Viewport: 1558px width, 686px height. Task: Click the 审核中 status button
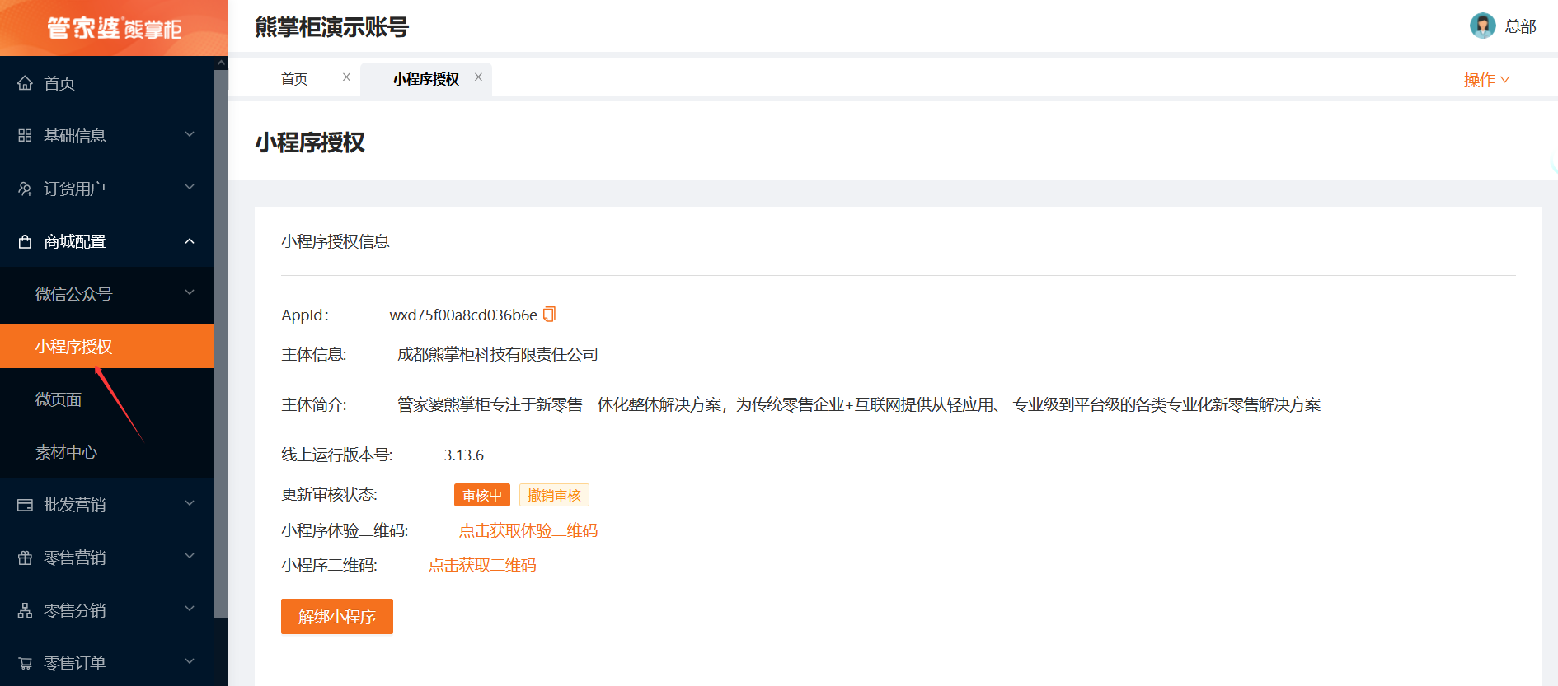pos(482,495)
